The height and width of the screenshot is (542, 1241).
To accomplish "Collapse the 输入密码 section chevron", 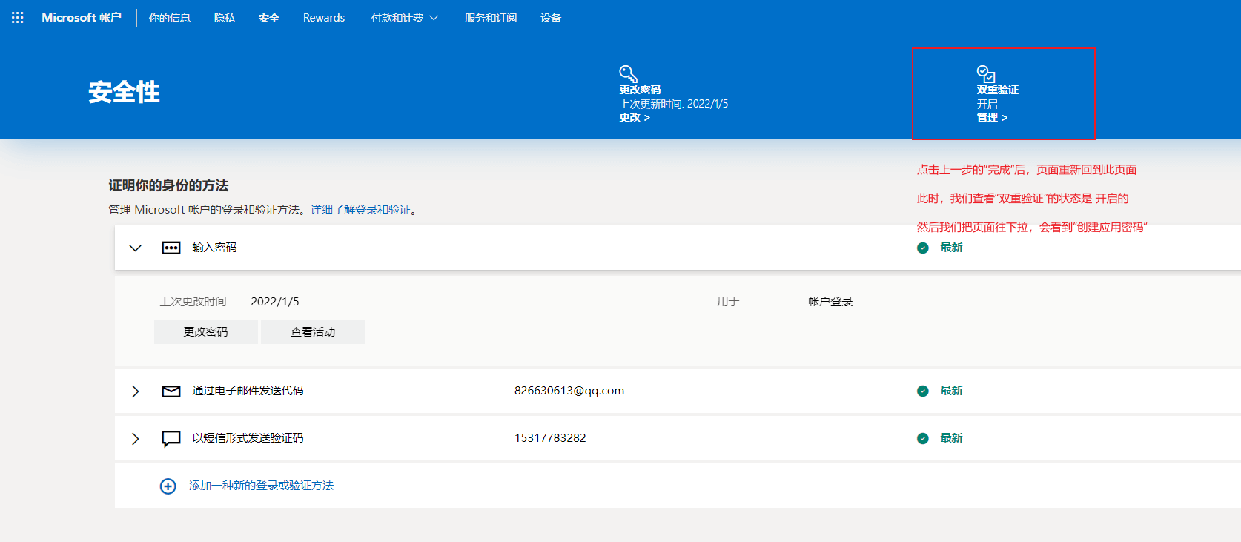I will tap(135, 248).
